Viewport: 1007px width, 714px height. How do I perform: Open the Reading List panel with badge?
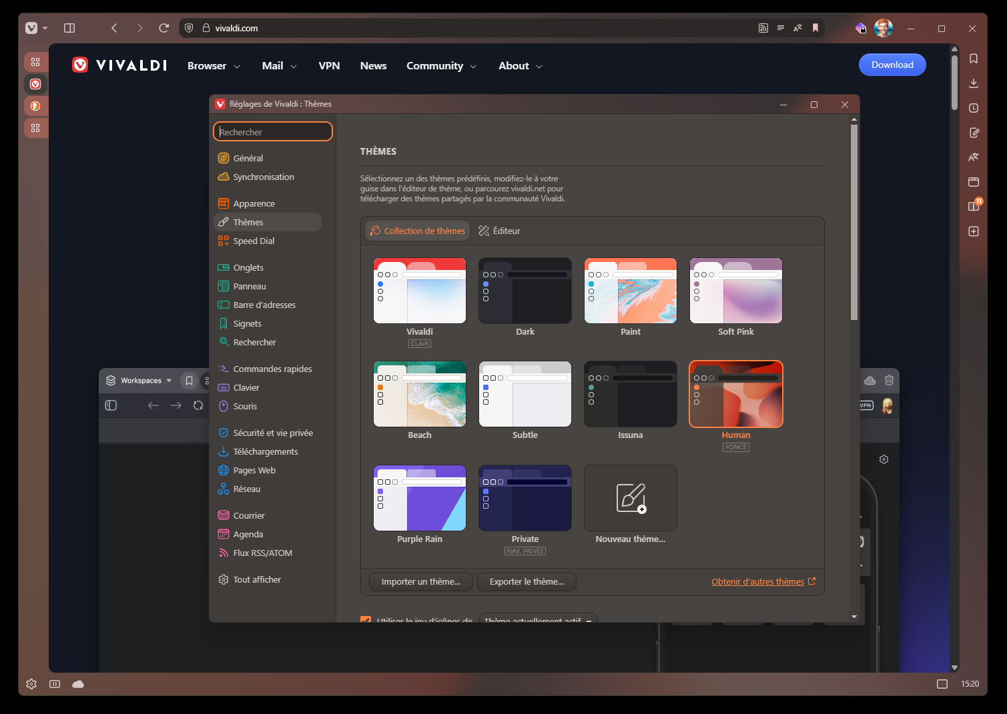(x=974, y=206)
